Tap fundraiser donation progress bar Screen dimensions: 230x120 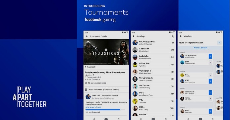click(105, 109)
